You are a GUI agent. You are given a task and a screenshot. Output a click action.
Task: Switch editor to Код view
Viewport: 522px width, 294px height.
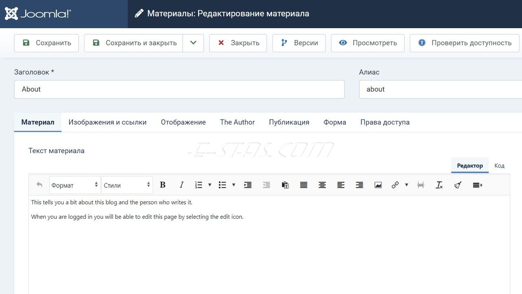499,165
